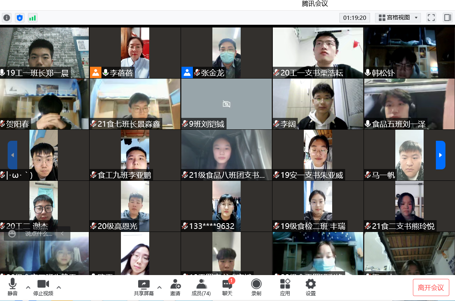
Task: Click the red 离开会议 button
Action: click(431, 288)
